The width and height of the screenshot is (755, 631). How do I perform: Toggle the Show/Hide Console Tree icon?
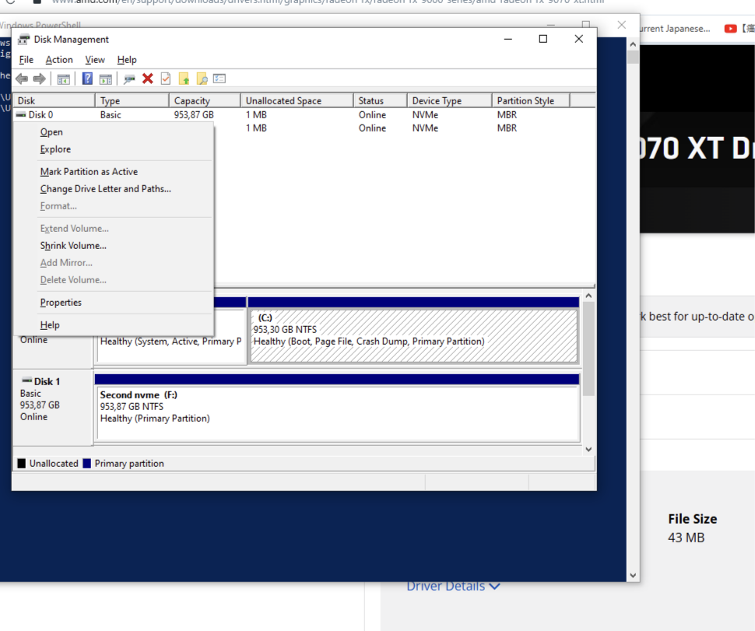point(64,79)
